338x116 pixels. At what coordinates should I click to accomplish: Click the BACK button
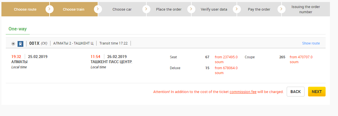point(296,92)
